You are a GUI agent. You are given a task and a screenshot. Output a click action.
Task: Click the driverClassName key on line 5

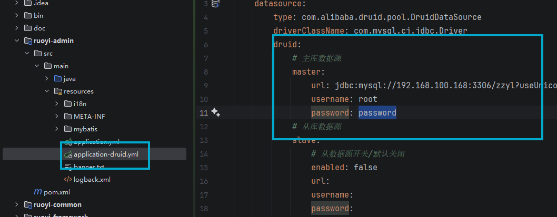[309, 31]
